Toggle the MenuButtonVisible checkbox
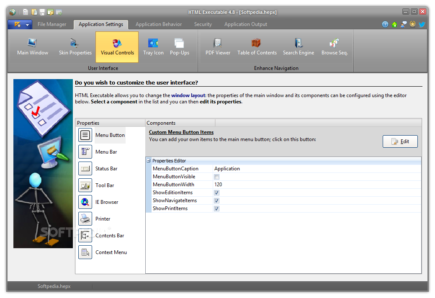435x298 pixels. 217,177
